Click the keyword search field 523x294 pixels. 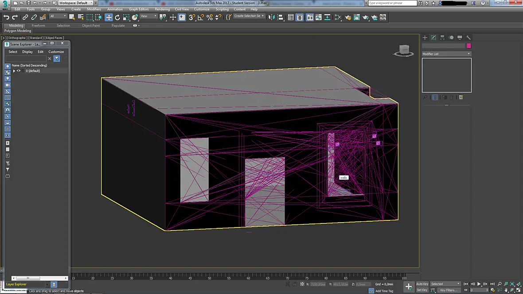pos(392,3)
